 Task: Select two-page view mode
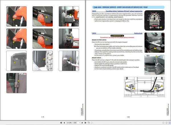pos(170,123)
